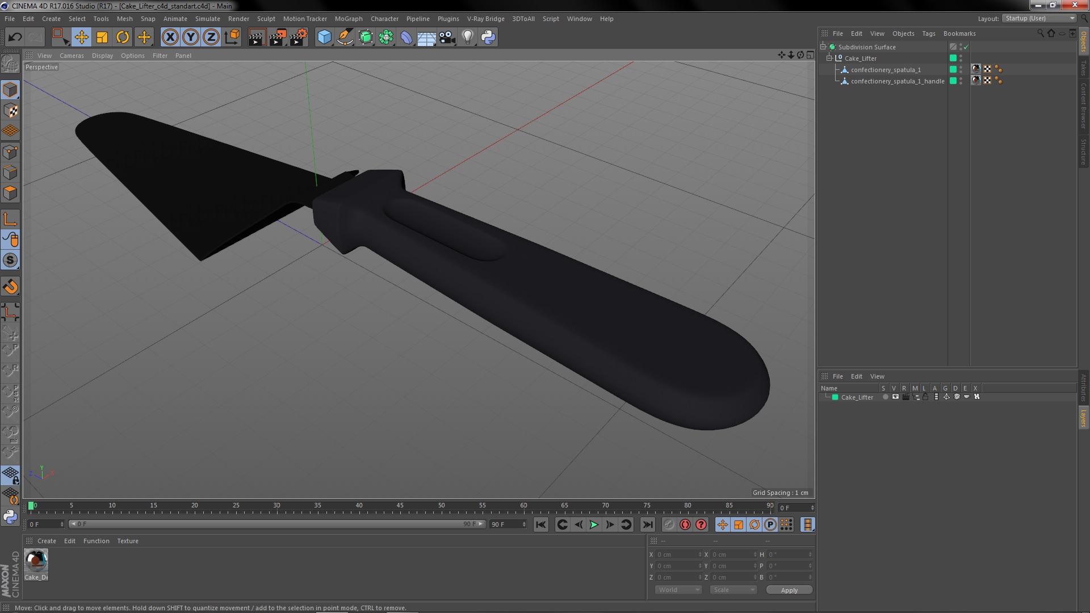Viewport: 1090px width, 613px height.
Task: Open the World coordinate dropdown
Action: pyautogui.click(x=679, y=590)
